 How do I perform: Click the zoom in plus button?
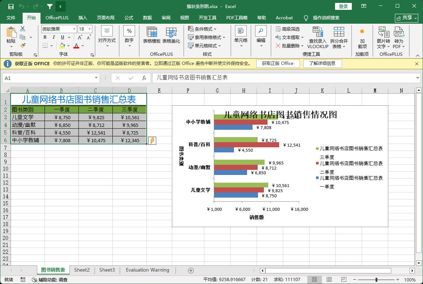[x=398, y=280]
